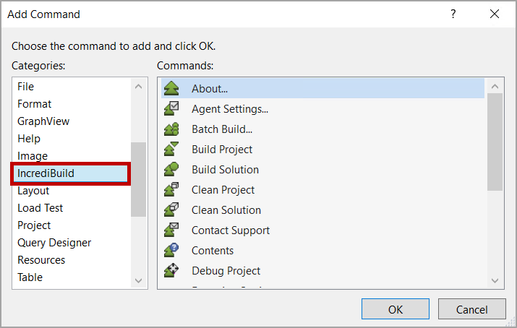
Task: Click the Clean Project icon
Action: pos(171,190)
